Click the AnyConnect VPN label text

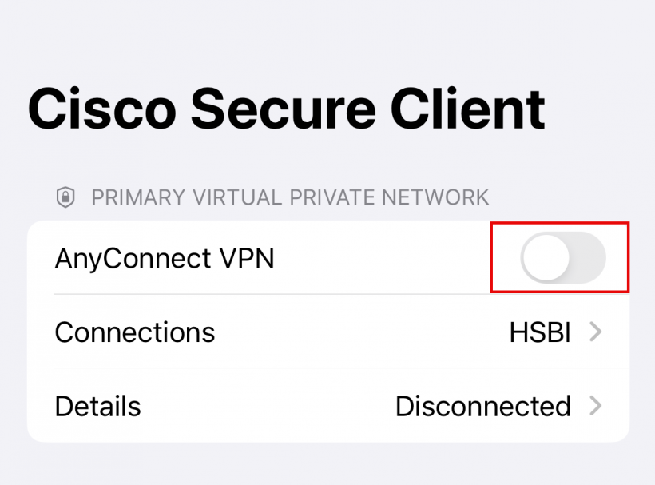(x=165, y=259)
